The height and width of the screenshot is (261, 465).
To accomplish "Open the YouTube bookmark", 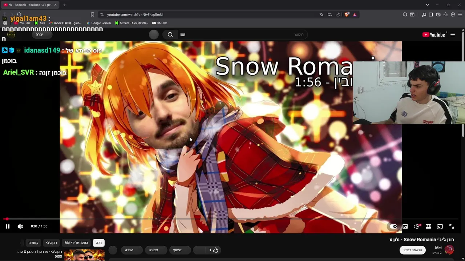I will tap(22, 23).
